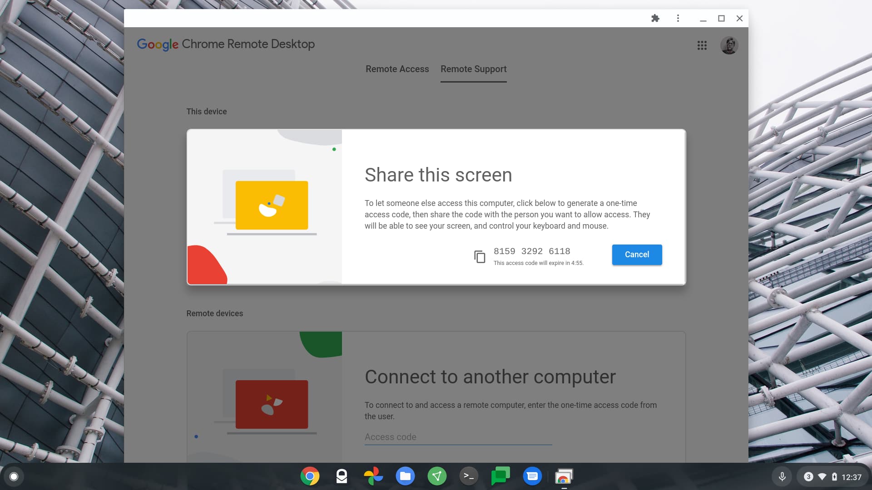Select the access code 8159 3292 6118
Image resolution: width=872 pixels, height=490 pixels.
point(532,251)
